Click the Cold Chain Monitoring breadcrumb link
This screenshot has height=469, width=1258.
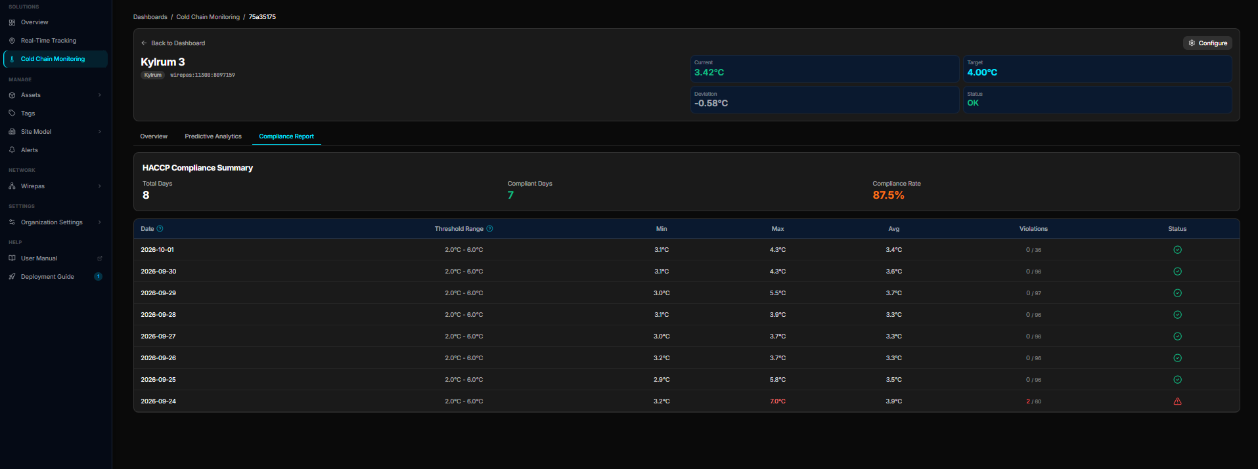(x=208, y=17)
